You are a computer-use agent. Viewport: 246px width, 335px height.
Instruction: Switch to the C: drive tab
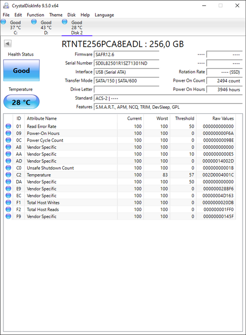coord(15,27)
